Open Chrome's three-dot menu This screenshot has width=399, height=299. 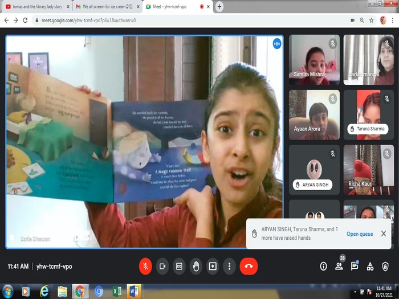393,21
